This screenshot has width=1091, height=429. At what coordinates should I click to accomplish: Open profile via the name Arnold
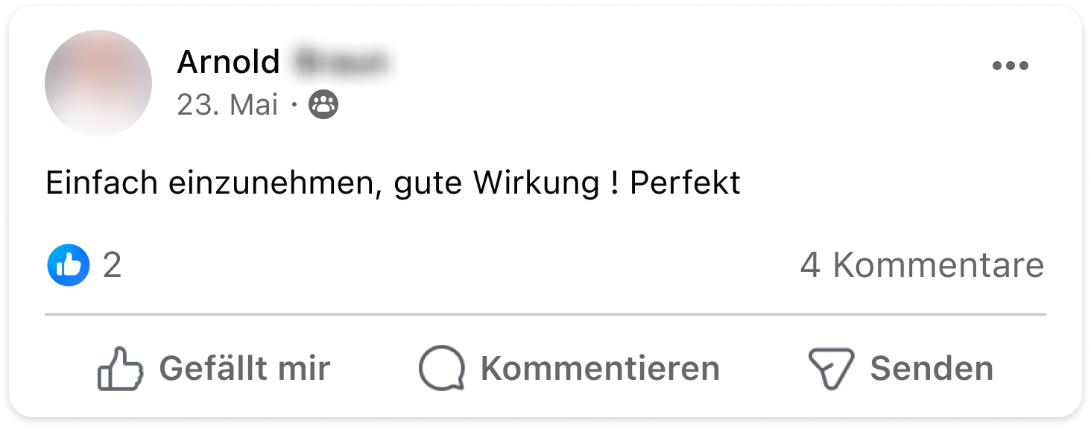(228, 62)
